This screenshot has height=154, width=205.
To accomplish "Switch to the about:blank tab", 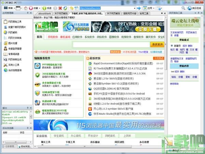I will (x=44, y=13).
